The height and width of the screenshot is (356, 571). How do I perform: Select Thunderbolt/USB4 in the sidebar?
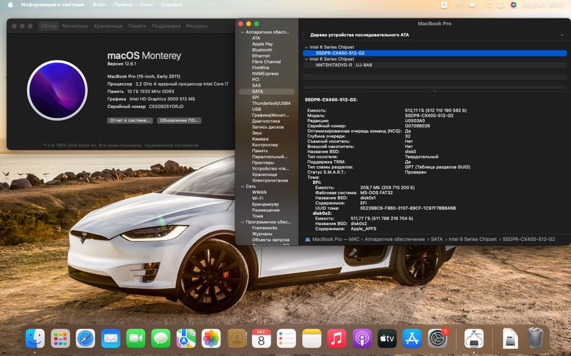point(271,104)
